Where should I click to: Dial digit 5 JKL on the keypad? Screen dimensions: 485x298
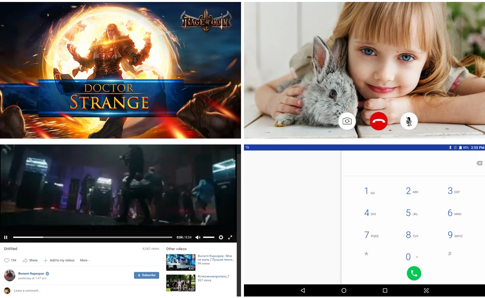[x=412, y=213]
